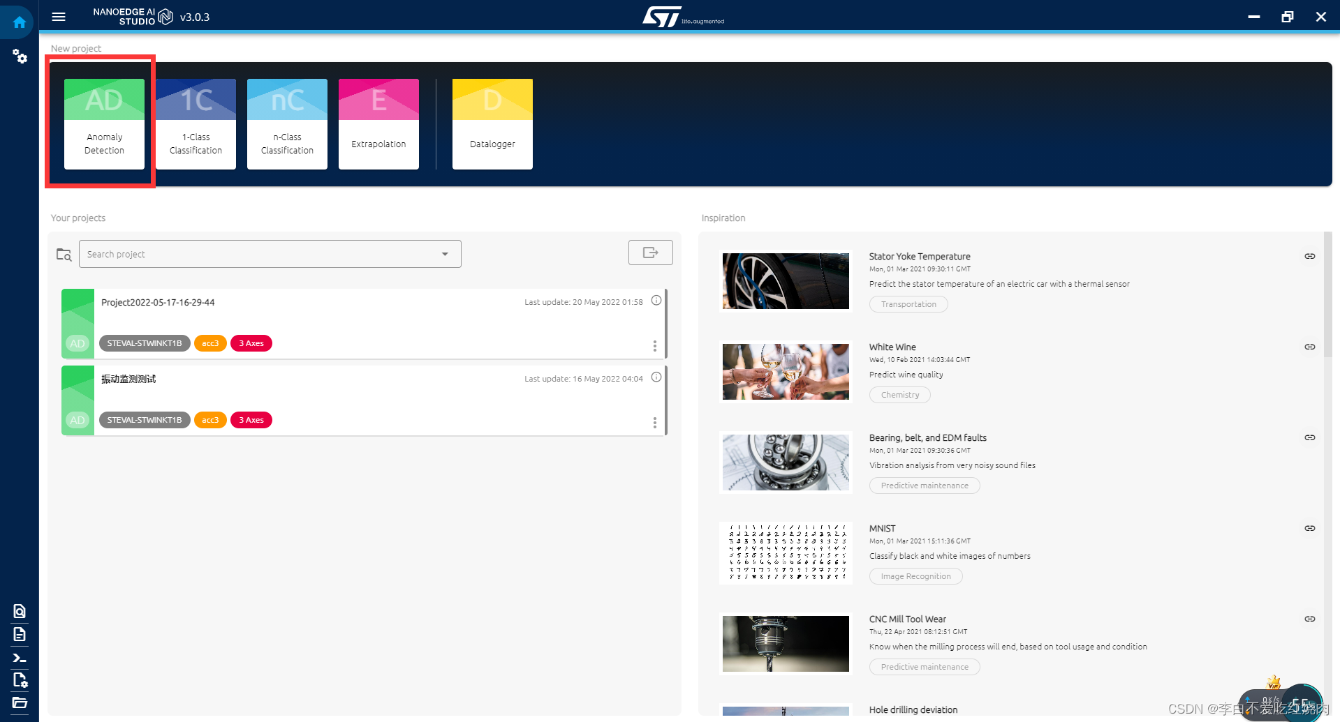Create new Extrapolation project
The width and height of the screenshot is (1340, 722).
click(378, 123)
